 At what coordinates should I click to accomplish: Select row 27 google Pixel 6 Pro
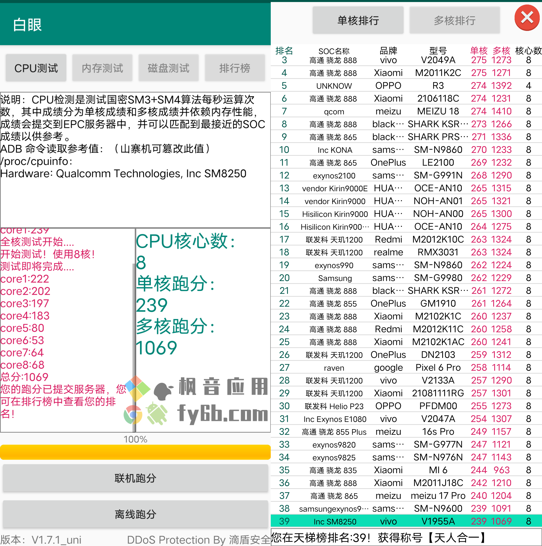[406, 367]
